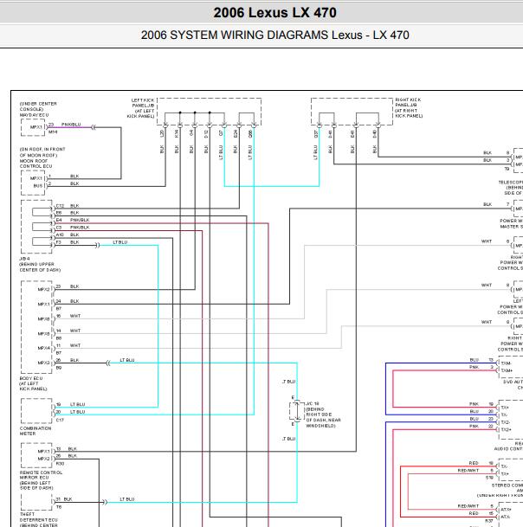This screenshot has width=523, height=527.
Task: Select the TX2+ terminal label
Action: [507, 429]
